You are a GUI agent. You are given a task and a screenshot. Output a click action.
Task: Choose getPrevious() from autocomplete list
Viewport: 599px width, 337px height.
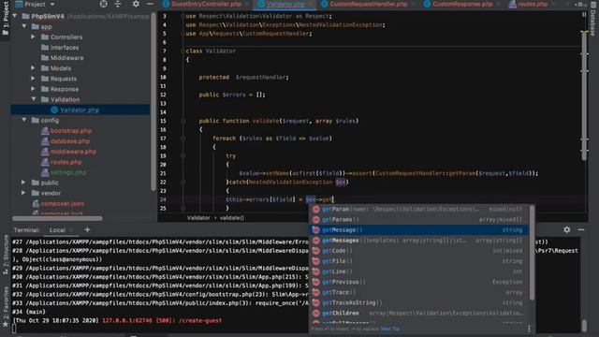click(418, 282)
